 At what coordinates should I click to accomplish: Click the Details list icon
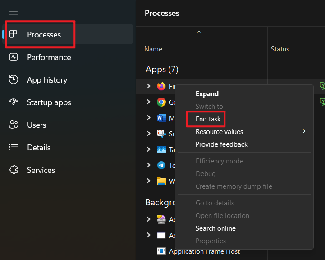[x=14, y=147]
